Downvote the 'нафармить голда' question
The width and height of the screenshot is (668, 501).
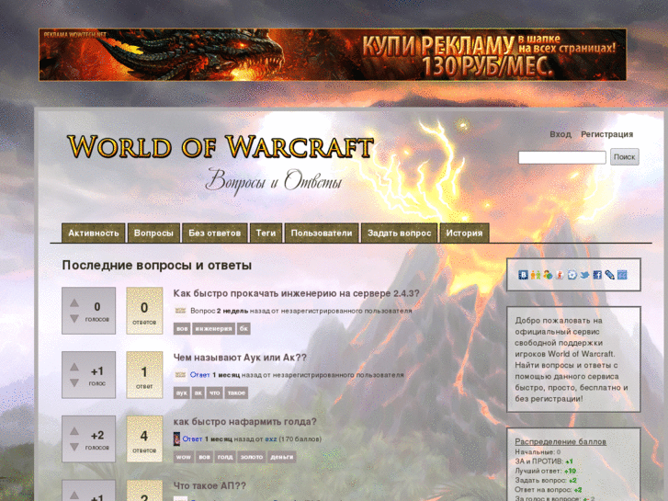click(74, 447)
